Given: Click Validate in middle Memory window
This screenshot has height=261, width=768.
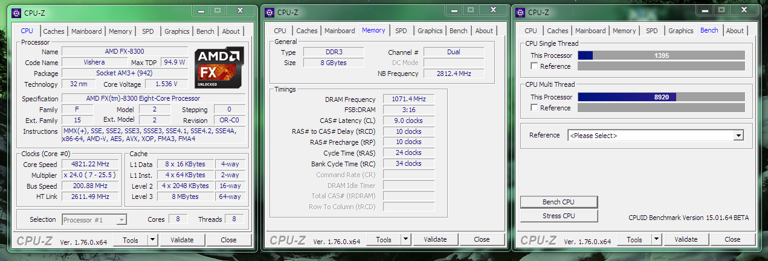Looking at the screenshot, I should pyautogui.click(x=435, y=240).
